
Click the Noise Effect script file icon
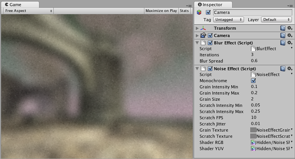[203, 68]
